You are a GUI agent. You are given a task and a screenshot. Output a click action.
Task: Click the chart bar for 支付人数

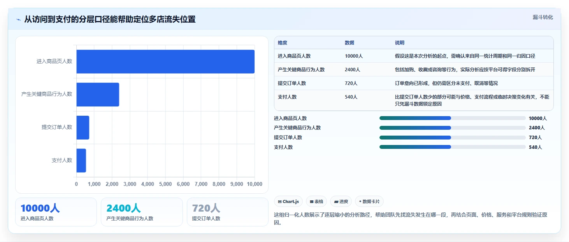pos(81,160)
